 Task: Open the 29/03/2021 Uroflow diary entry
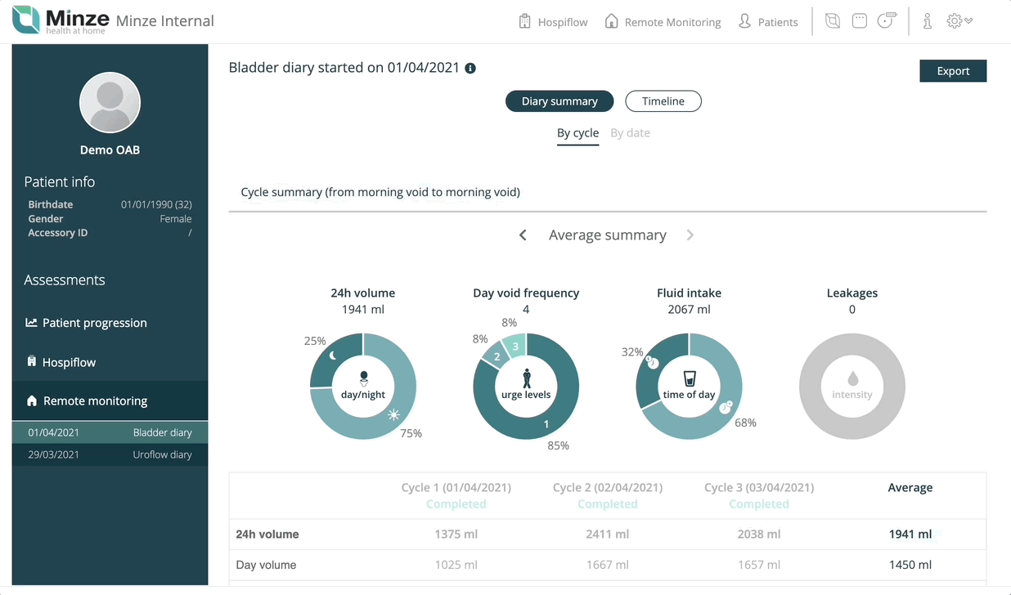point(110,454)
